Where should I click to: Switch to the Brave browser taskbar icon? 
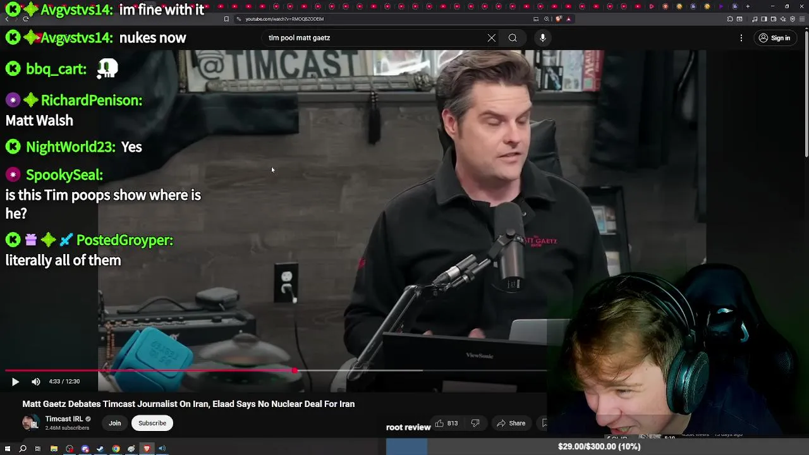[x=147, y=449]
